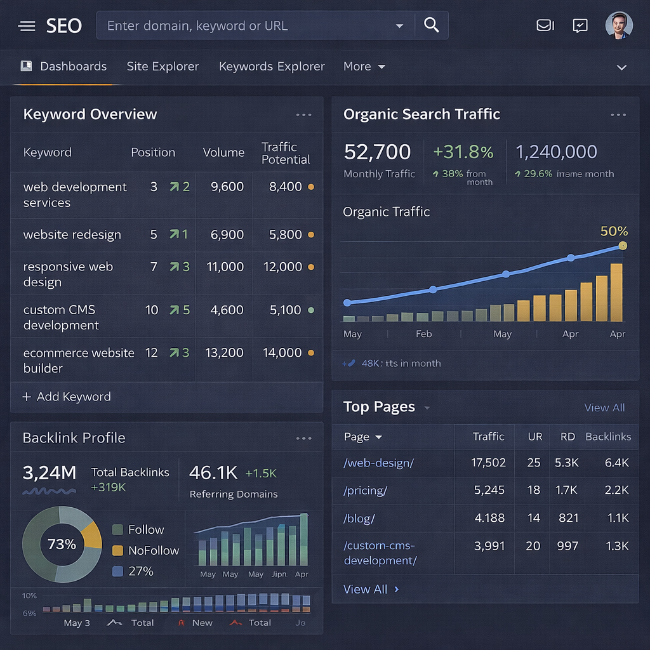Open the hamburger menu beside SEO
Viewport: 650px width, 650px height.
(x=27, y=26)
